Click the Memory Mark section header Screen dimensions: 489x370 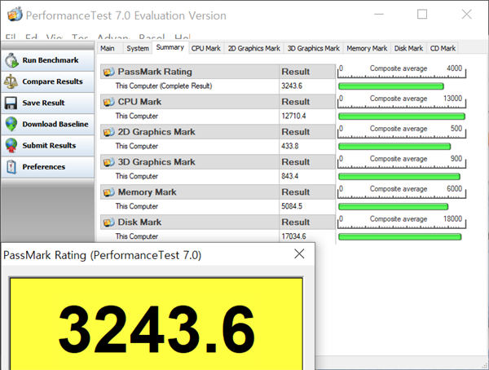[190, 192]
